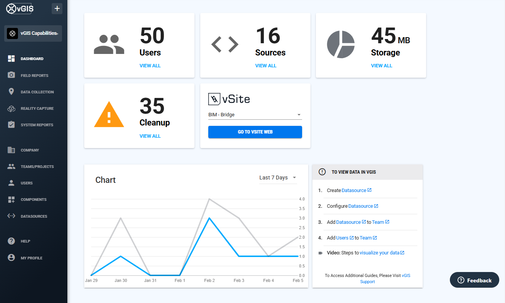Screen dimensions: 505x303
Task: Click the Dashboard grid icon
Action: click(x=11, y=59)
